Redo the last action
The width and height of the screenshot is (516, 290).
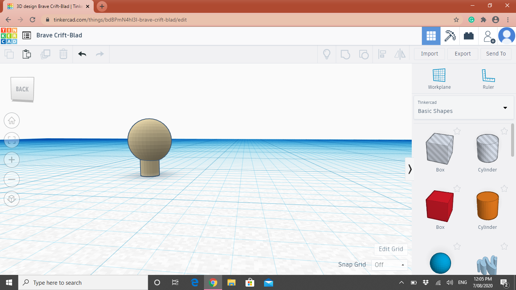[100, 54]
